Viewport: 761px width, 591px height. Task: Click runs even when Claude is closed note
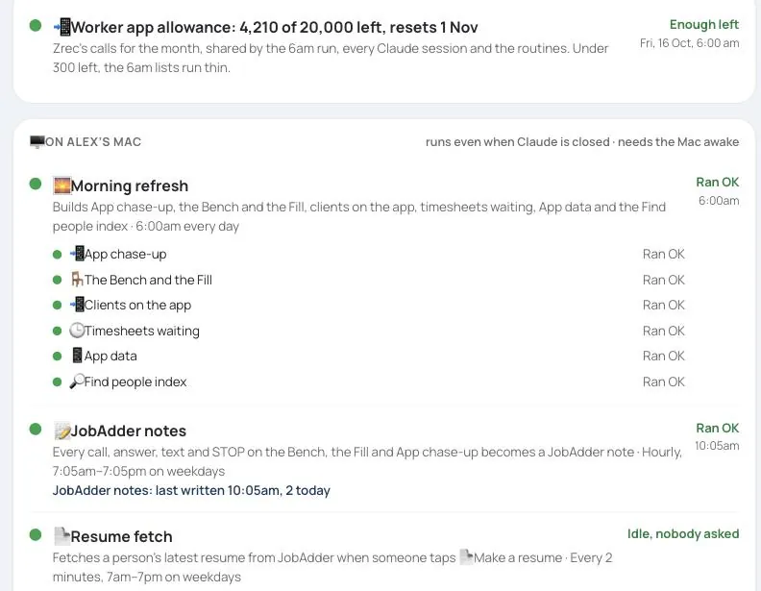click(582, 141)
